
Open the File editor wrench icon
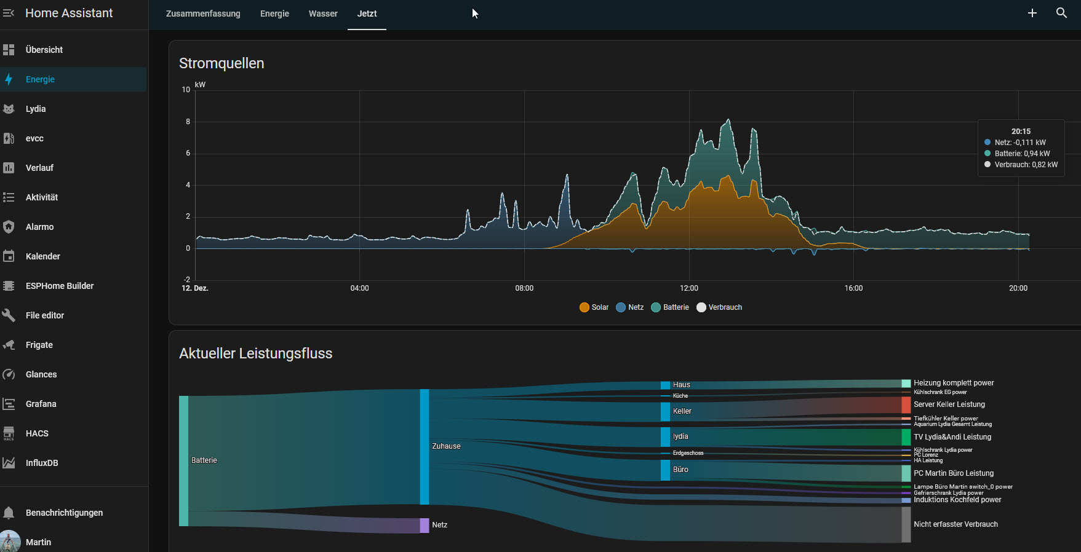(9, 315)
